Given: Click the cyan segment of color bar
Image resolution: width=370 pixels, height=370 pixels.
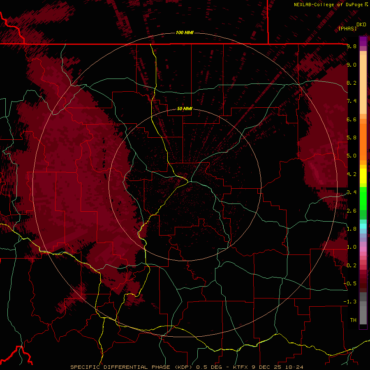Looking at the screenshot, I should (x=363, y=226).
